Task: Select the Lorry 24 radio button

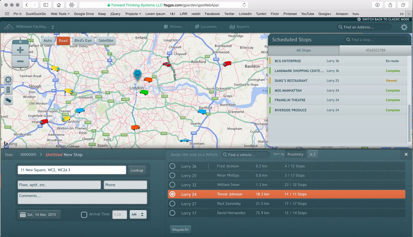Action: (x=172, y=194)
